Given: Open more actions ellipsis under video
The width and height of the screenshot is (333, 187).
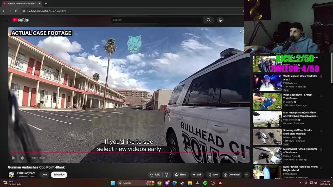Looking at the screenshot, I should [247, 175].
